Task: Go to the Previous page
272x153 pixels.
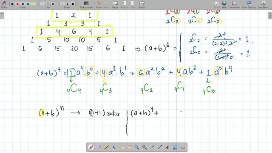Action: point(124,5)
